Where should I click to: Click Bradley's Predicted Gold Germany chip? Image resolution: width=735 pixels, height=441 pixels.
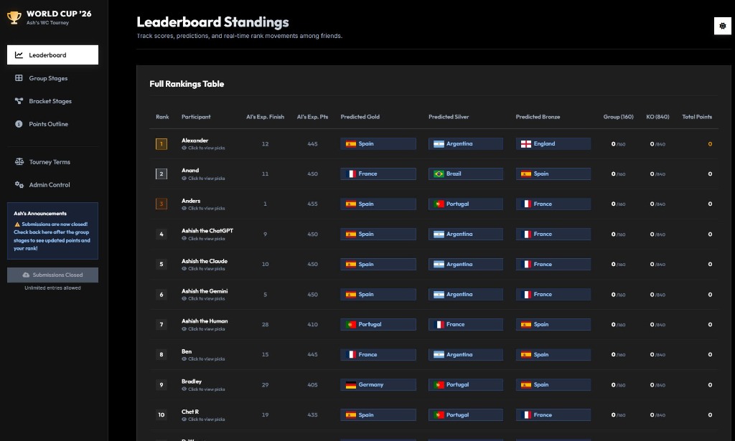pyautogui.click(x=378, y=385)
